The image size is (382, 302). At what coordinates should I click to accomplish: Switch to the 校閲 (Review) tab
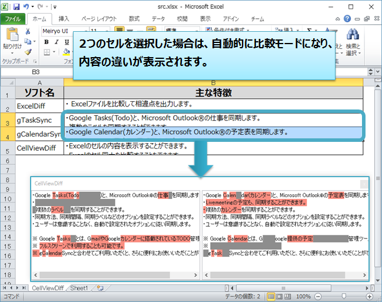click(x=182, y=19)
